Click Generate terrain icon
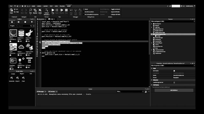 [x=11, y=78]
